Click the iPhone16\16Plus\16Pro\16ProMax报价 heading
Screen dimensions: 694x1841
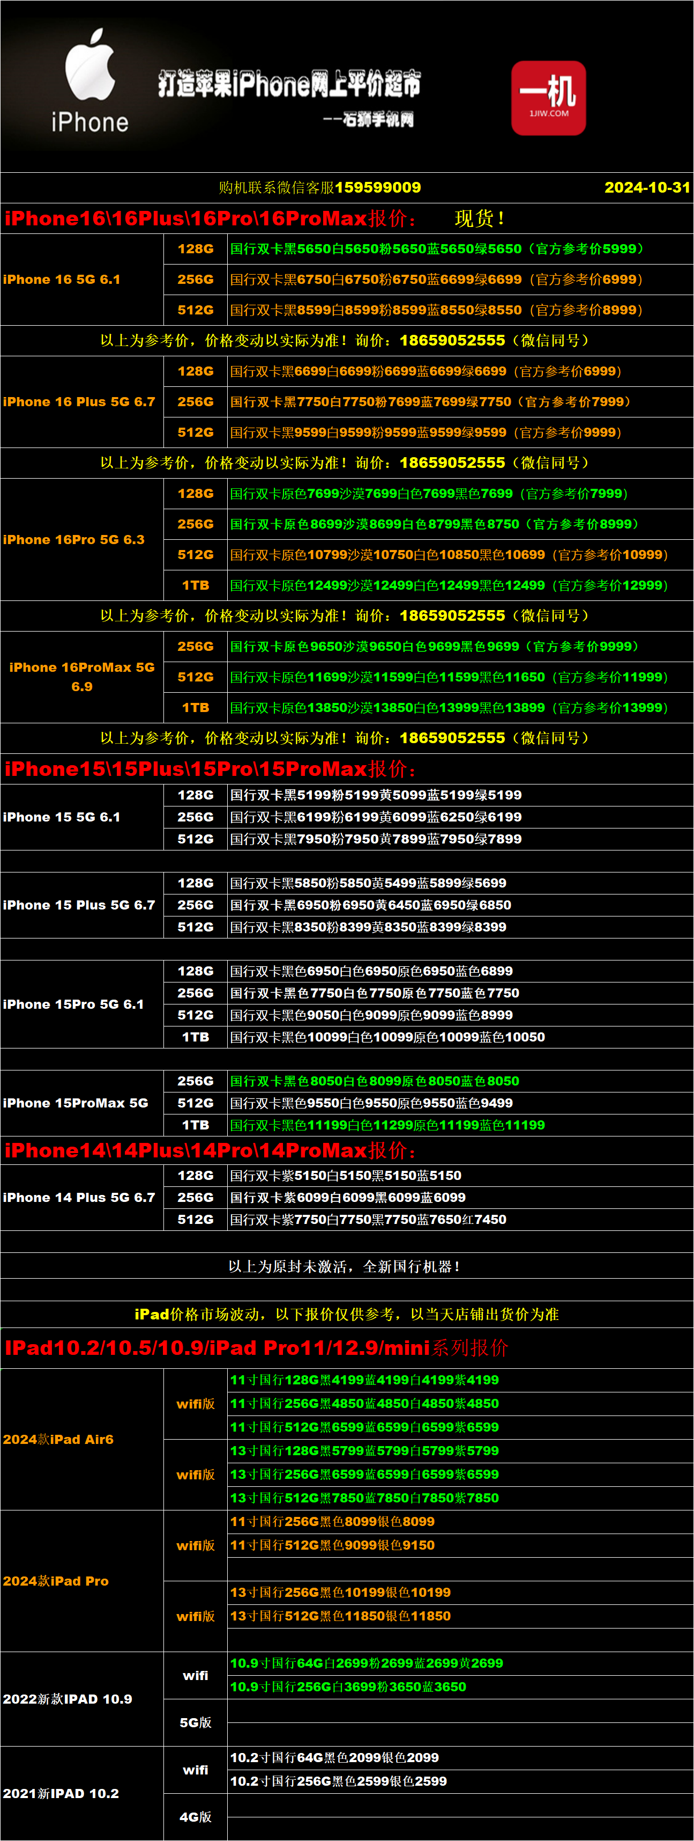210,218
